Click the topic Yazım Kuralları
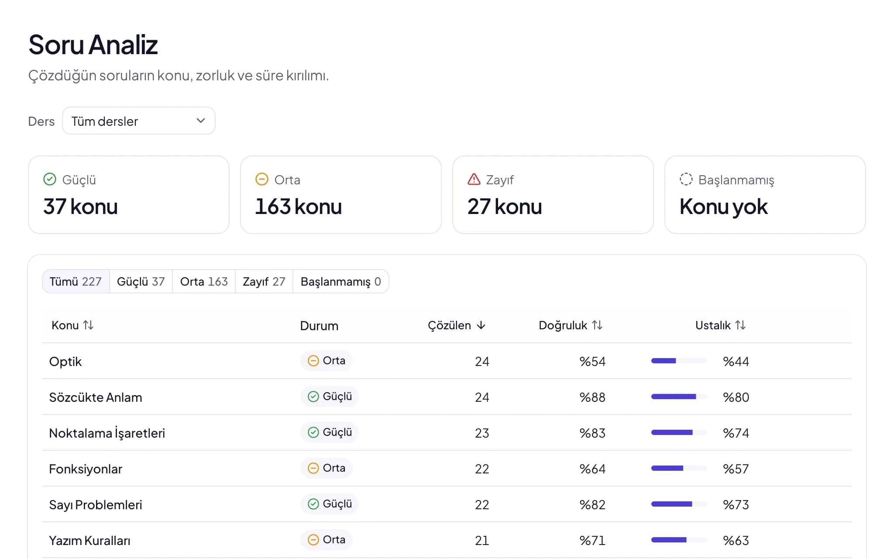894x559 pixels. point(89,541)
